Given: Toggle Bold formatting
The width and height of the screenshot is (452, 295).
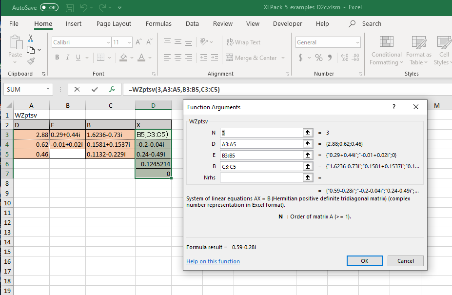Looking at the screenshot, I should tap(57, 58).
